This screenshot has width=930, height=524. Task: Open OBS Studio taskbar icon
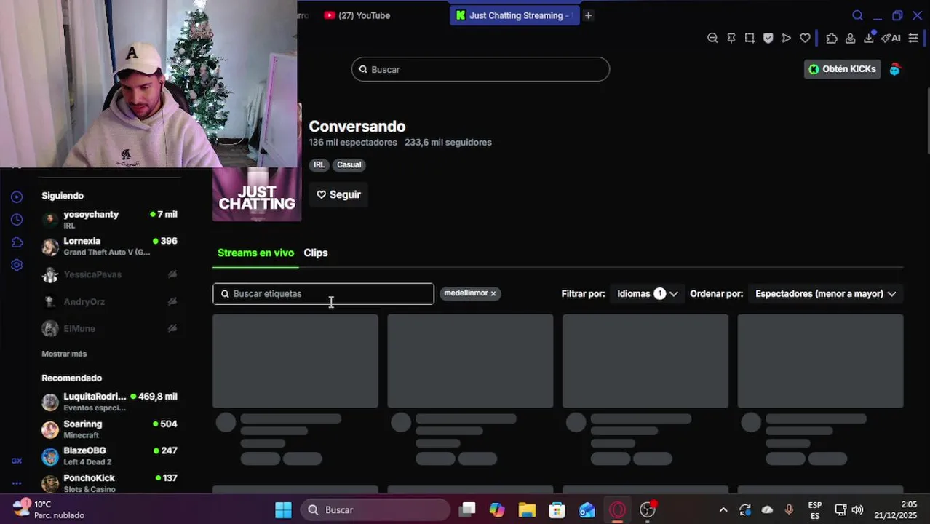pyautogui.click(x=648, y=509)
